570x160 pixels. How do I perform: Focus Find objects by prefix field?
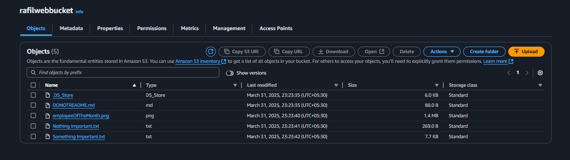click(123, 72)
